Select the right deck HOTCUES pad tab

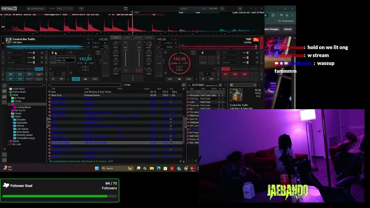[x=225, y=69]
